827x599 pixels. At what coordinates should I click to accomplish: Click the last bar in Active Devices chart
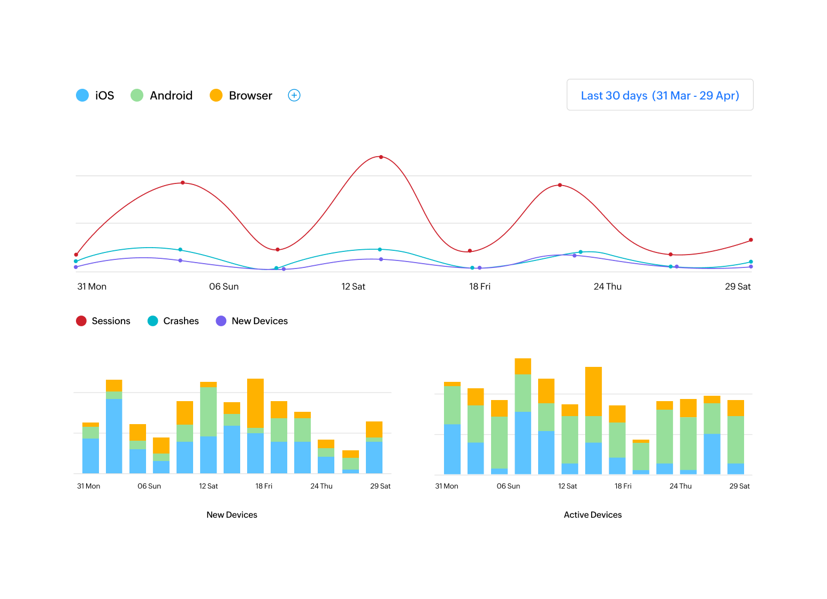[x=736, y=437]
